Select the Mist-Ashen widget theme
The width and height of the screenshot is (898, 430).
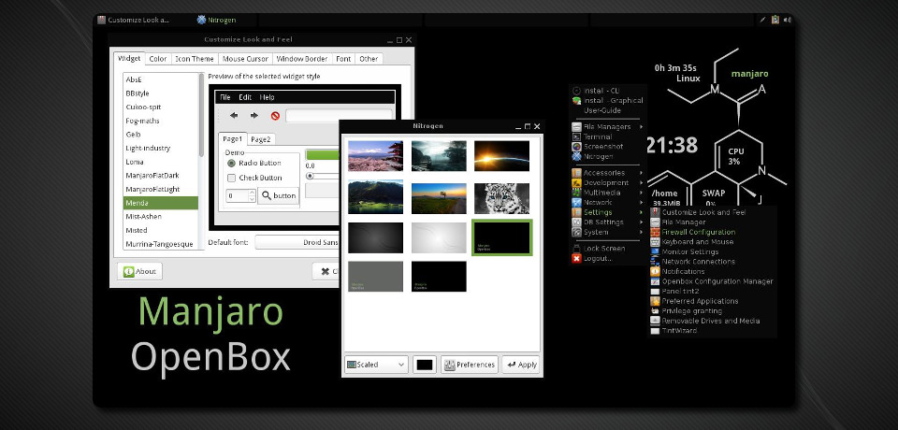pyautogui.click(x=144, y=217)
